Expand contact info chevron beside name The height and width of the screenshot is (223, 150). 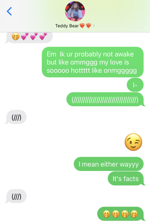click(94, 26)
